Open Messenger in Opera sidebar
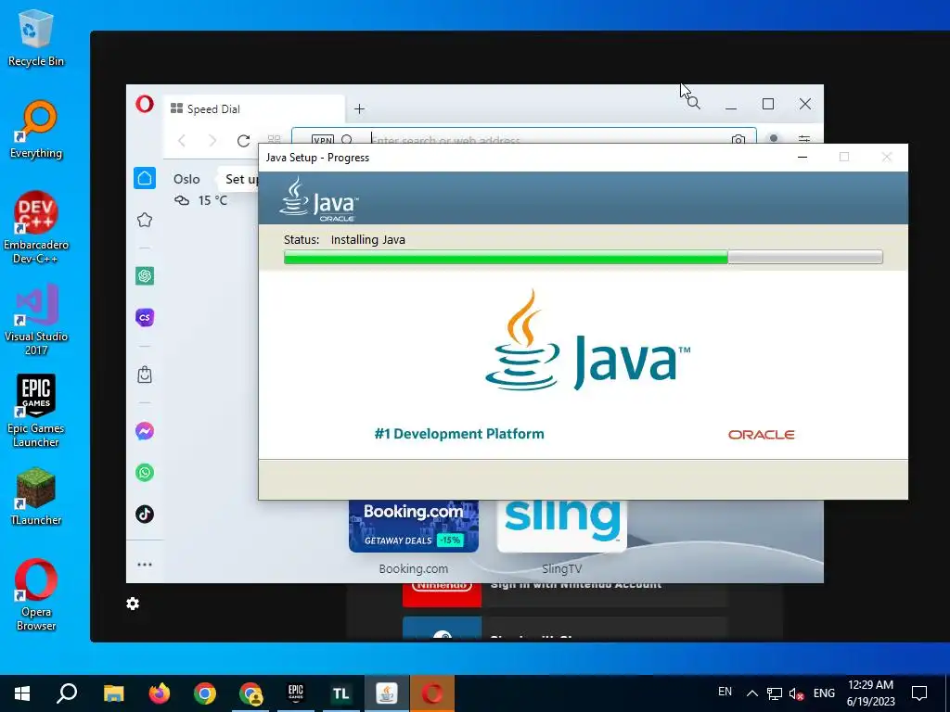 point(145,431)
